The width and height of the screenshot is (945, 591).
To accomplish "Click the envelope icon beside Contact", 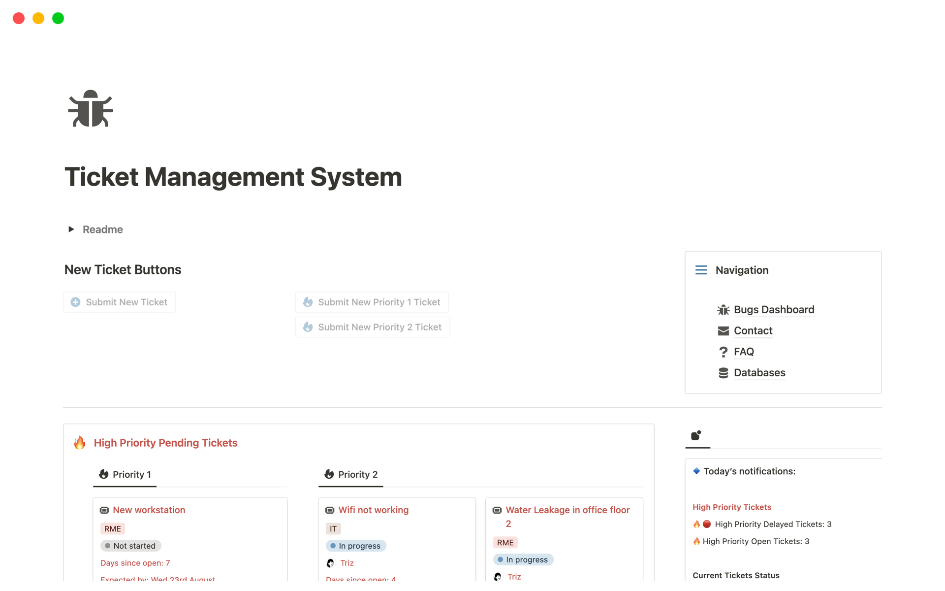I will pyautogui.click(x=723, y=331).
